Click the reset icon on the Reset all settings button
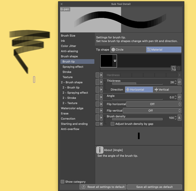196x191 pixels. pos(83,187)
